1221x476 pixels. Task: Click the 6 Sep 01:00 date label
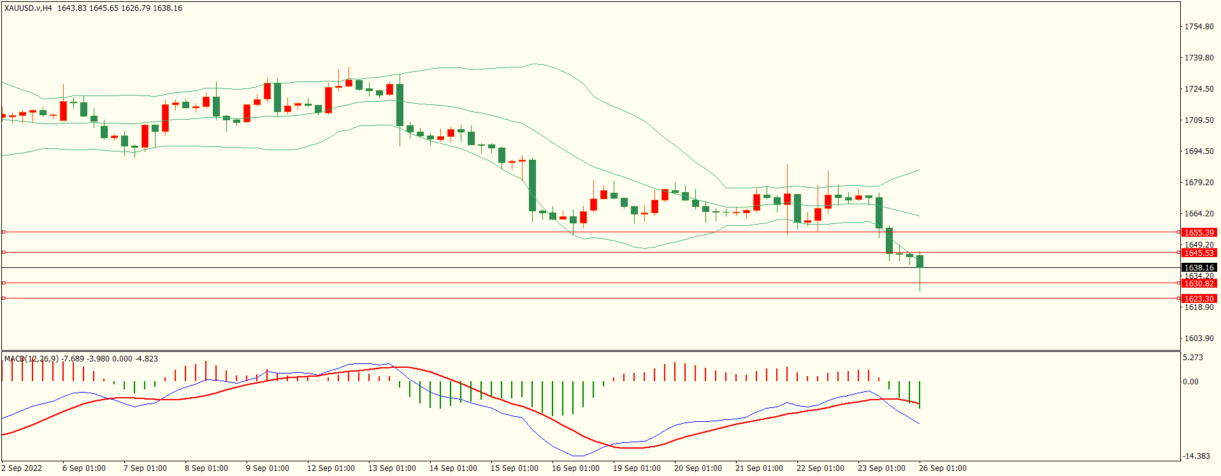84,468
